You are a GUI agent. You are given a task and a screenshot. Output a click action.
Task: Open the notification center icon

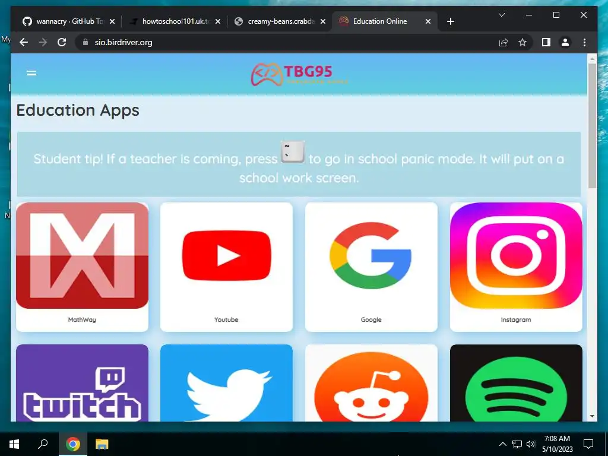(x=588, y=444)
